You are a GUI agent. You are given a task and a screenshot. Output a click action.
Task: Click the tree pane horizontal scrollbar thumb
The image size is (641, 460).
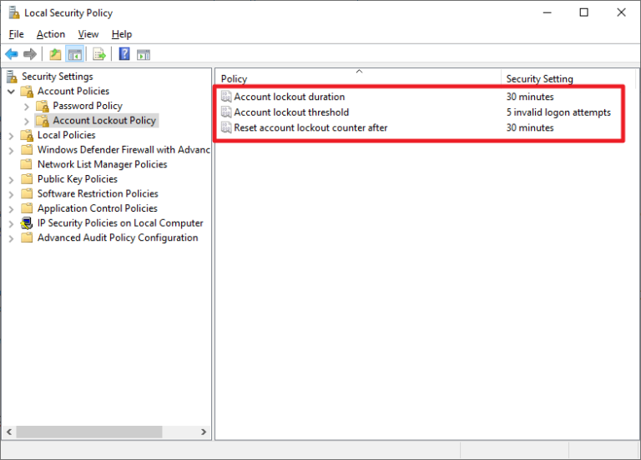89,432
